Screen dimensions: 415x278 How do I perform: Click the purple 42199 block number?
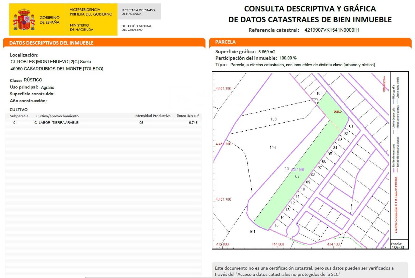pyautogui.click(x=298, y=170)
